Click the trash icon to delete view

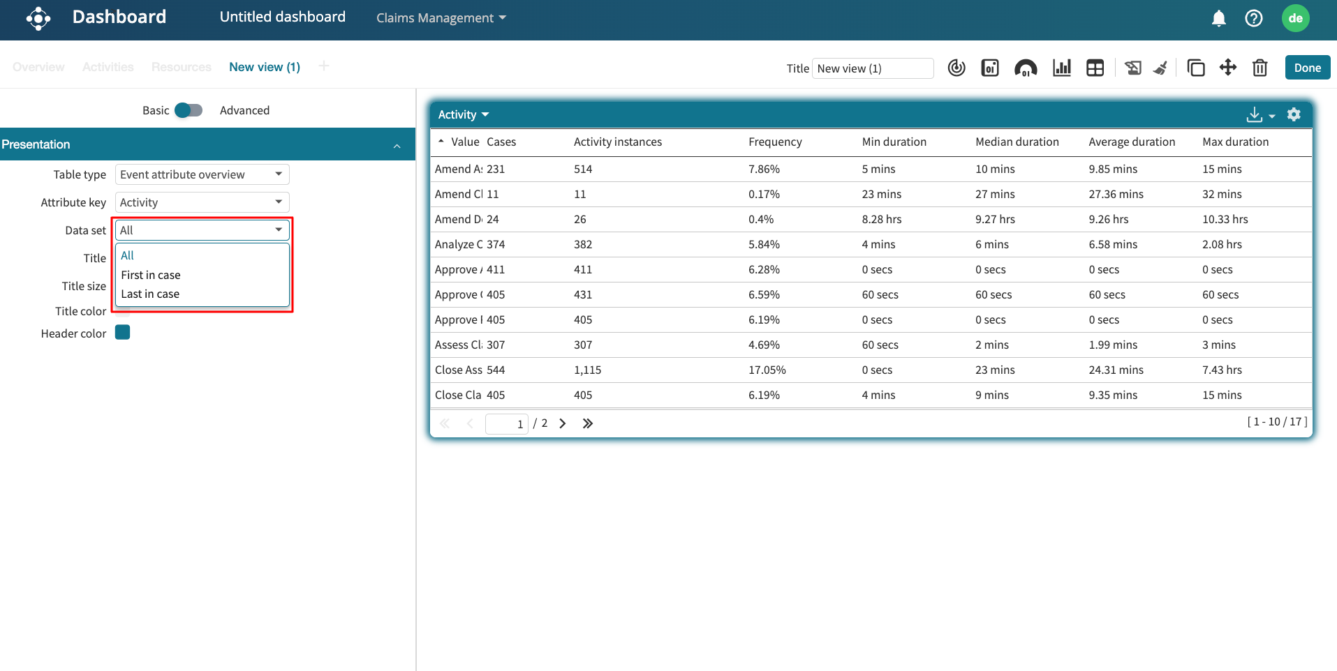[1260, 68]
